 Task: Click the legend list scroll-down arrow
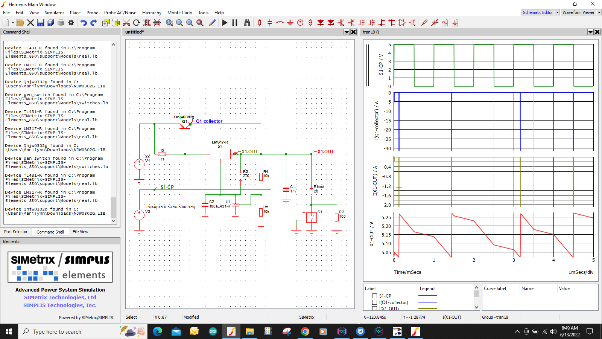coord(476,307)
